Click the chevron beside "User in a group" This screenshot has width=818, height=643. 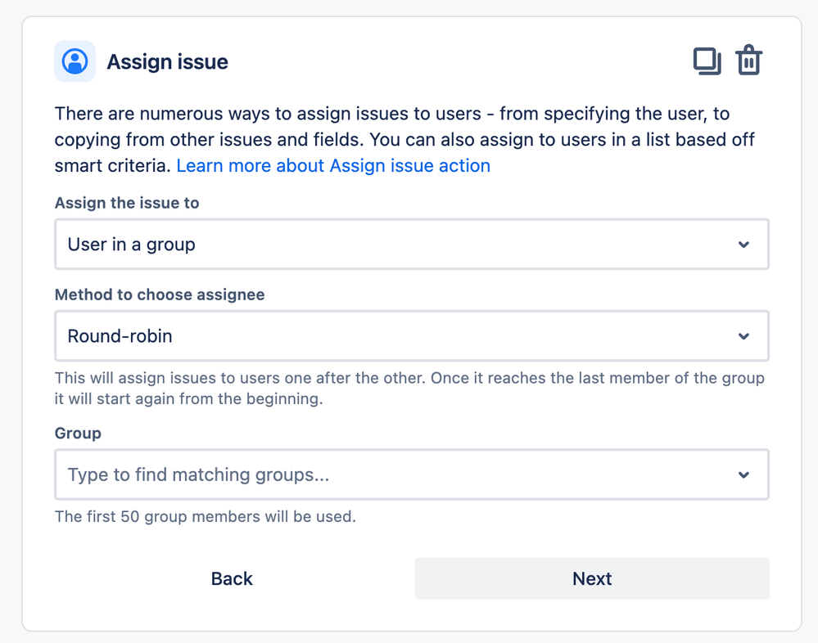[x=743, y=244]
